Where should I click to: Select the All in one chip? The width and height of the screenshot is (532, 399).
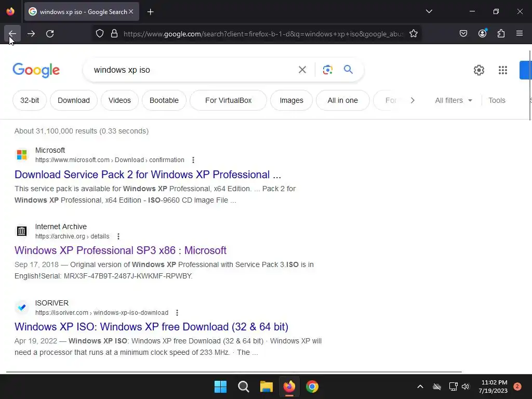343,100
